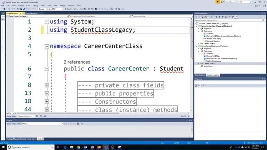Select the Universal Windows reference
The image size is (267, 150).
[x=213, y=41]
